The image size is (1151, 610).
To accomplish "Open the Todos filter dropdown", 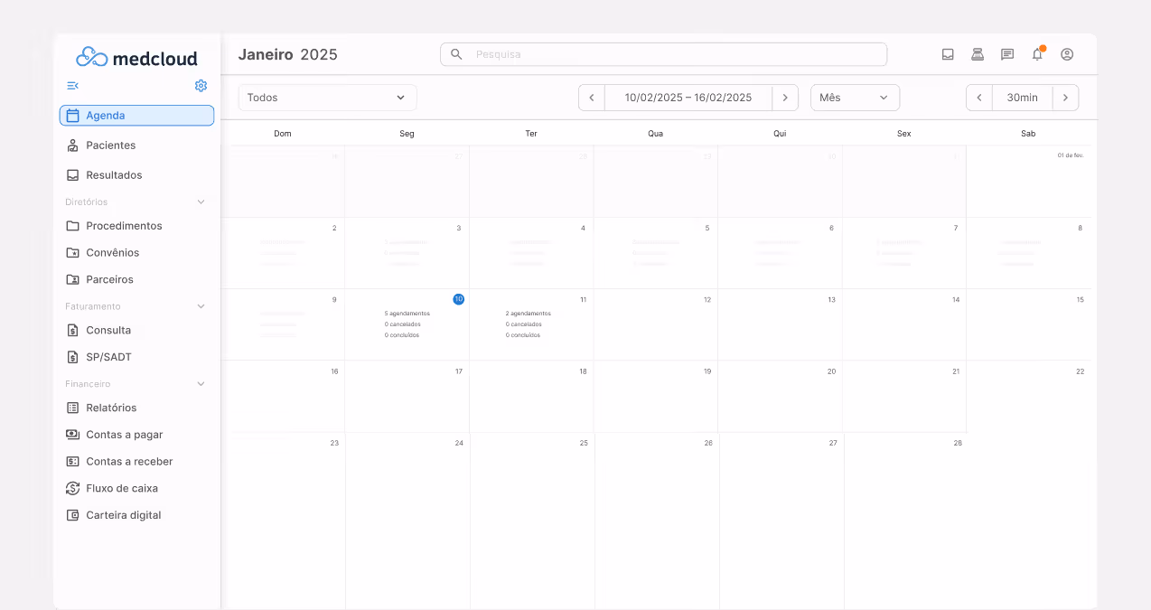I will coord(327,97).
